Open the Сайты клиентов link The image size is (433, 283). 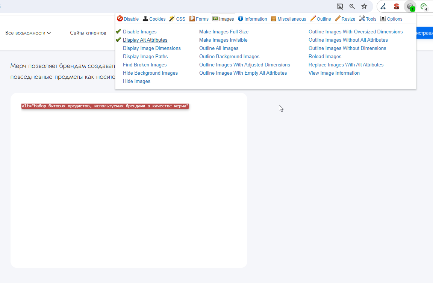[x=88, y=33]
